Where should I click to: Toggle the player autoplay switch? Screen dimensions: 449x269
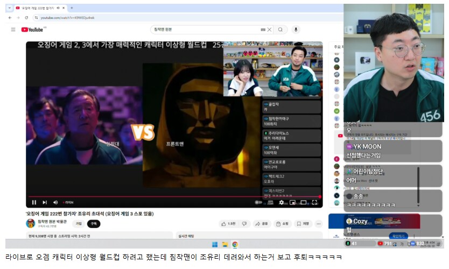(258, 202)
